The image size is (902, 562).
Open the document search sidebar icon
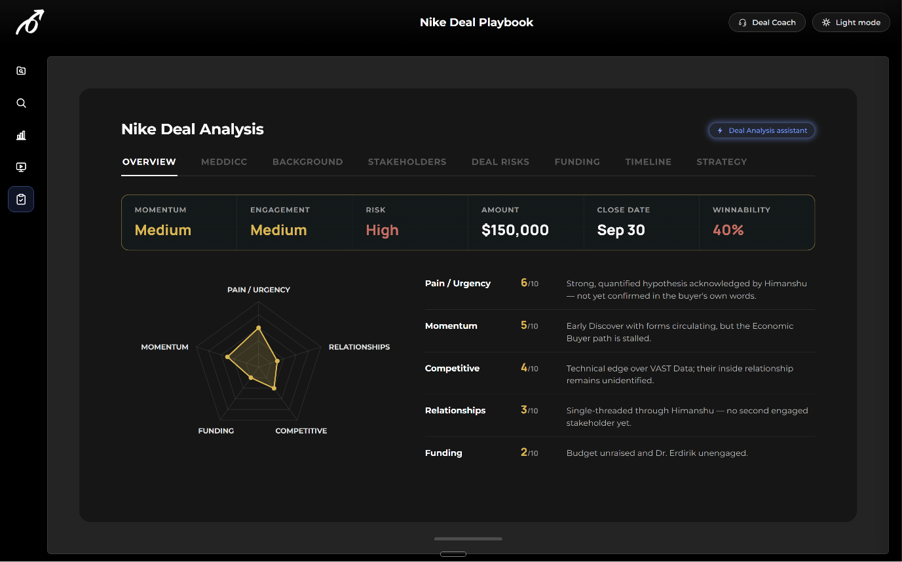click(x=21, y=71)
